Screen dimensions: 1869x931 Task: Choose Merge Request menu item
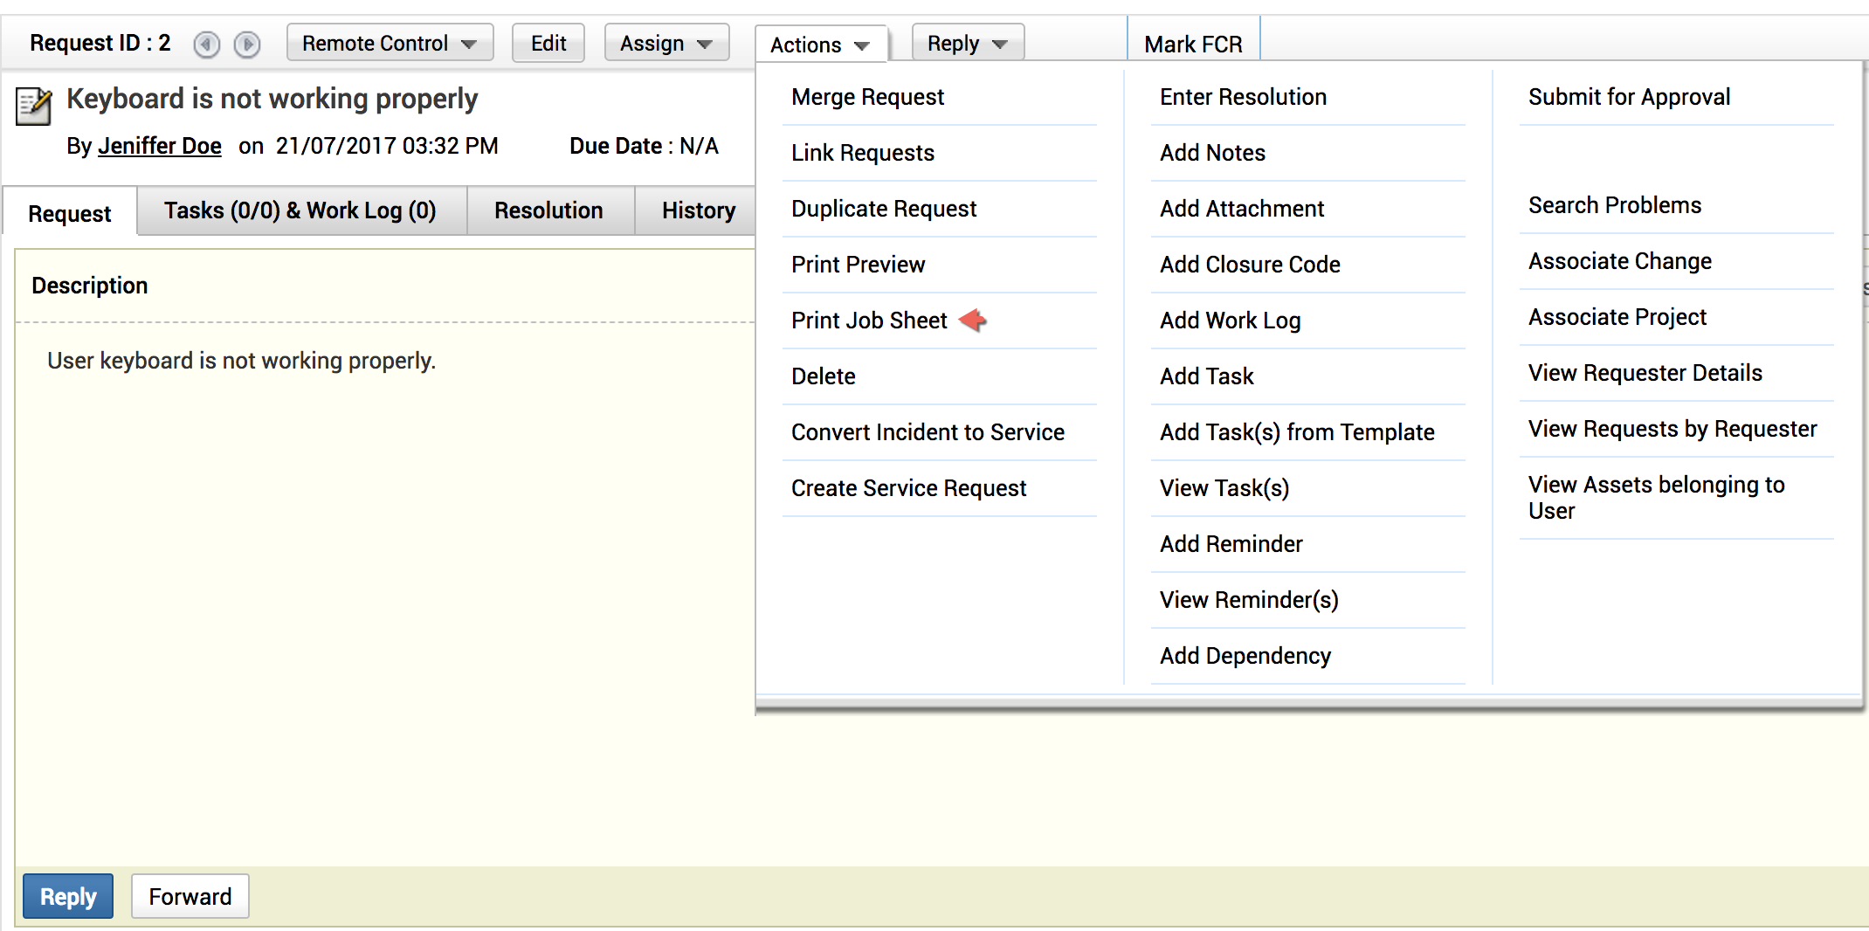tap(867, 97)
